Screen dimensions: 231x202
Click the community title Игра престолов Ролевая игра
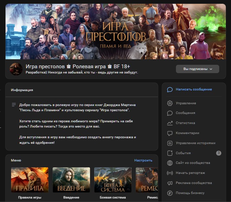(78, 67)
